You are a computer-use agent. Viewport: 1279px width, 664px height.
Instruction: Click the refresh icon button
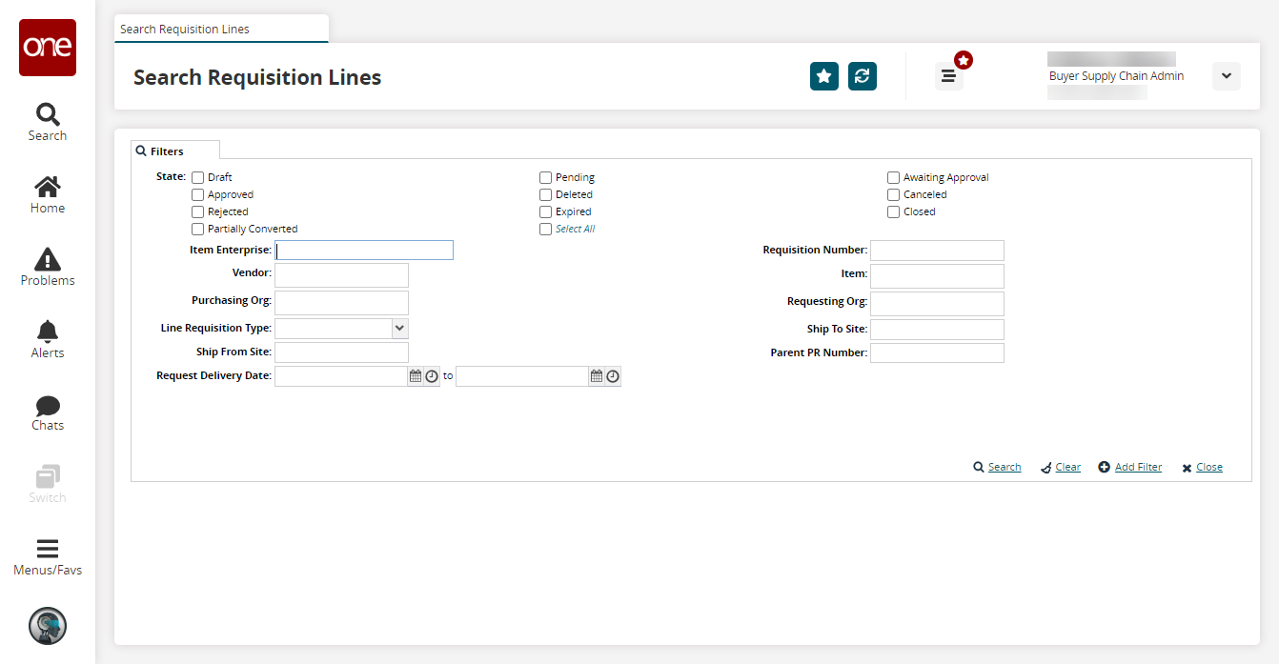click(862, 76)
